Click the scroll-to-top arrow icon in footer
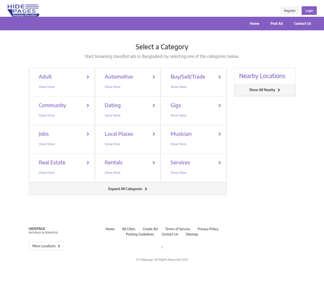 [x=162, y=247]
